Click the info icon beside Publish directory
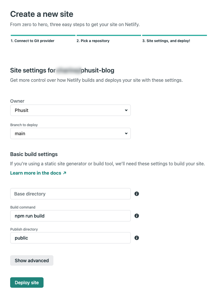The image size is (220, 297). (137, 238)
